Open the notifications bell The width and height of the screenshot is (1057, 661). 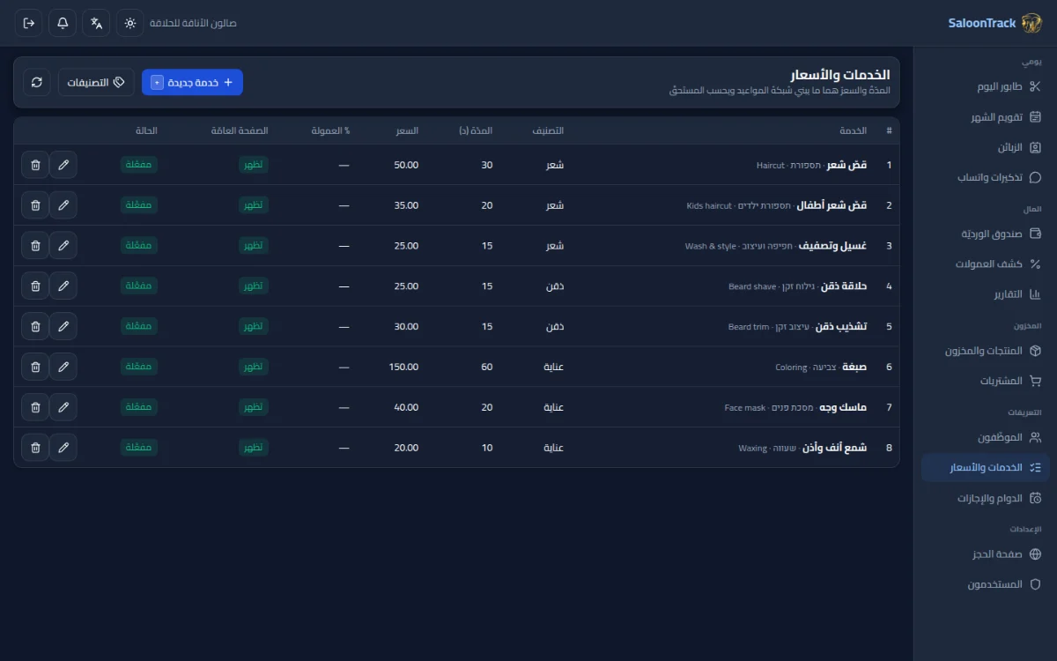click(63, 23)
